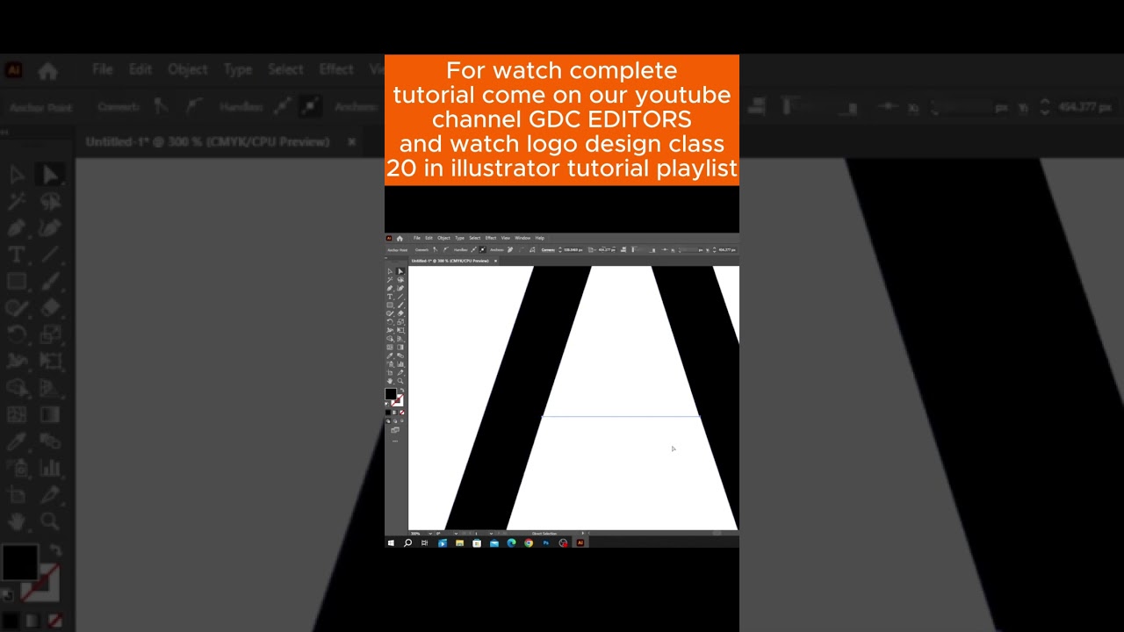Open the 300% zoom level dropdown
The height and width of the screenshot is (632, 1124).
click(430, 534)
